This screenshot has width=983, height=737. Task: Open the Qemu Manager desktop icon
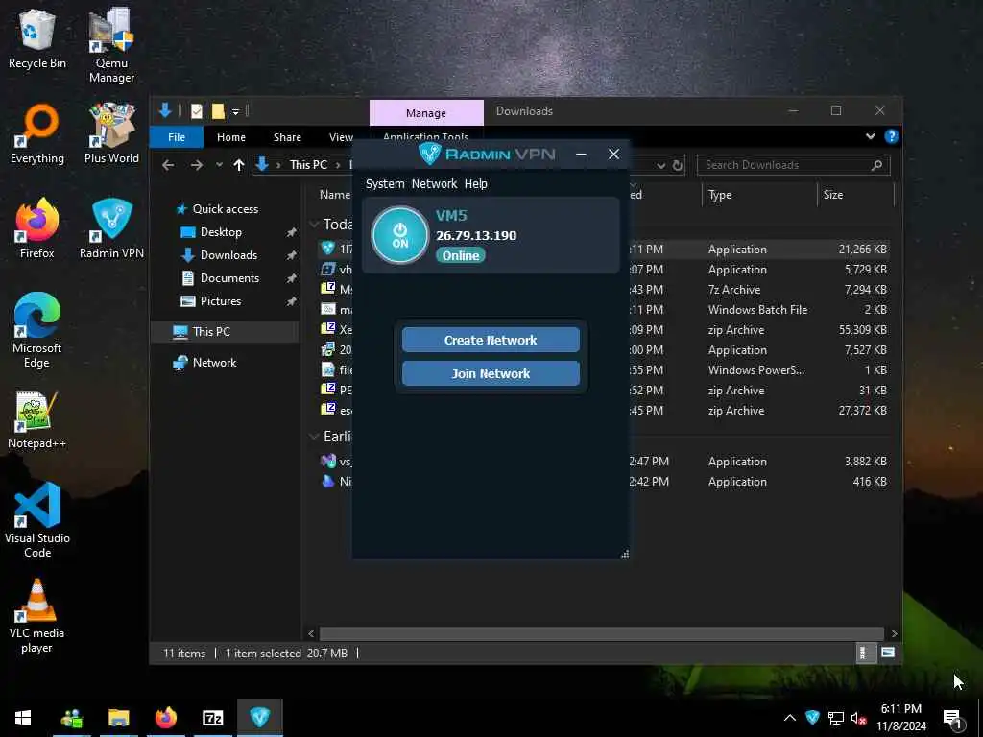click(x=111, y=45)
